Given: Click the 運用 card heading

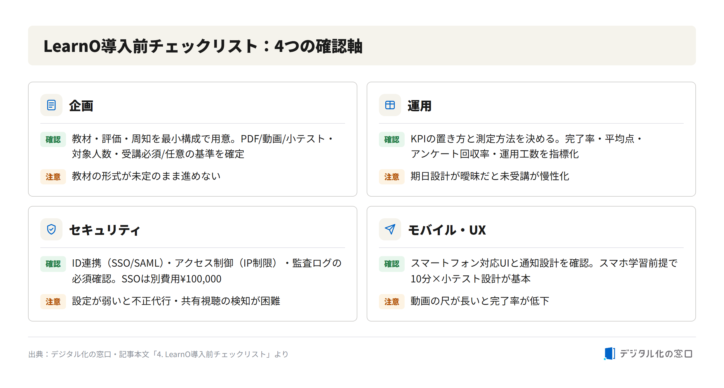Looking at the screenshot, I should pos(420,106).
